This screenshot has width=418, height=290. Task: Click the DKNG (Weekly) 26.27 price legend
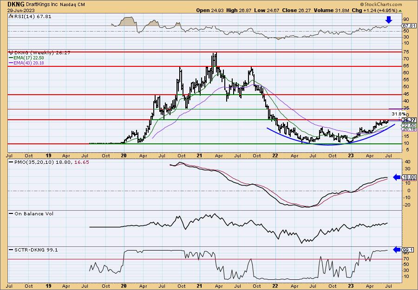(42, 53)
